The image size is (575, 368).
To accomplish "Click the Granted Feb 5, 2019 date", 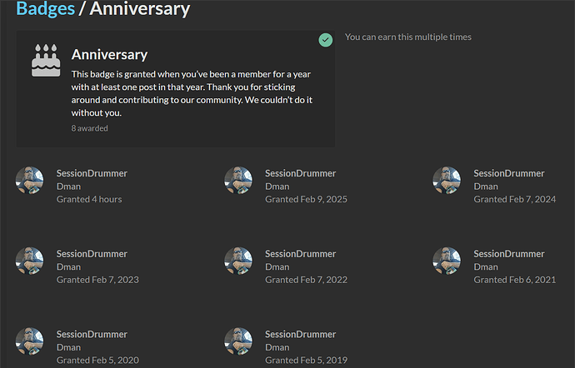I will pyautogui.click(x=306, y=361).
